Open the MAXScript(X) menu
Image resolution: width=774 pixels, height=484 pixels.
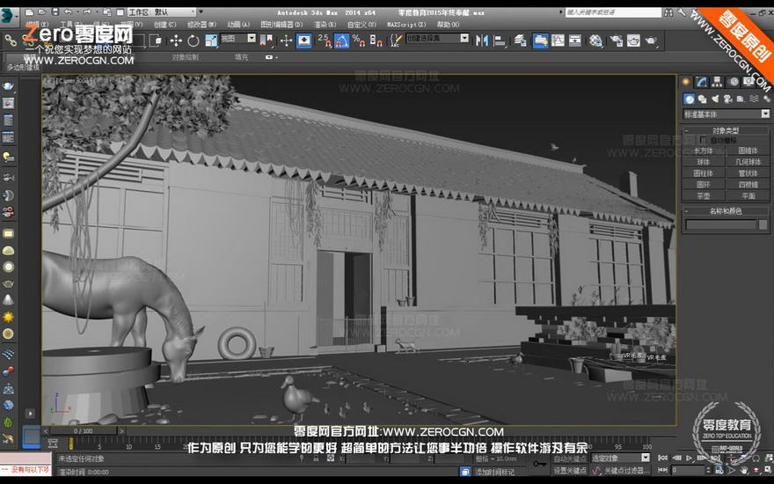click(x=405, y=25)
